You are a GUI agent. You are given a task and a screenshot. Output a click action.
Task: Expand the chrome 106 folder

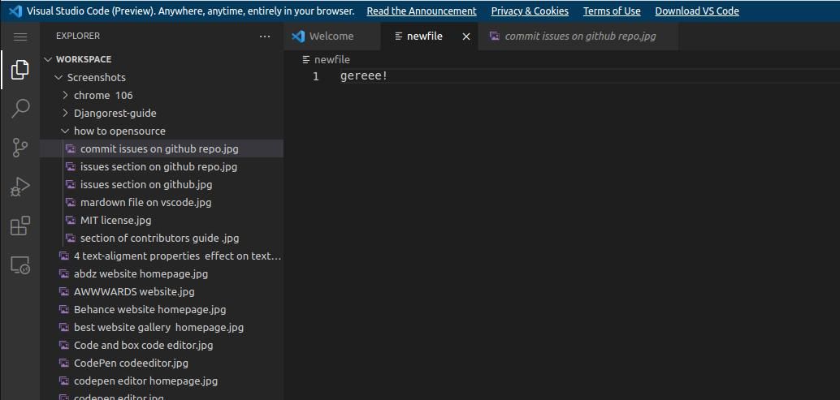(65, 95)
